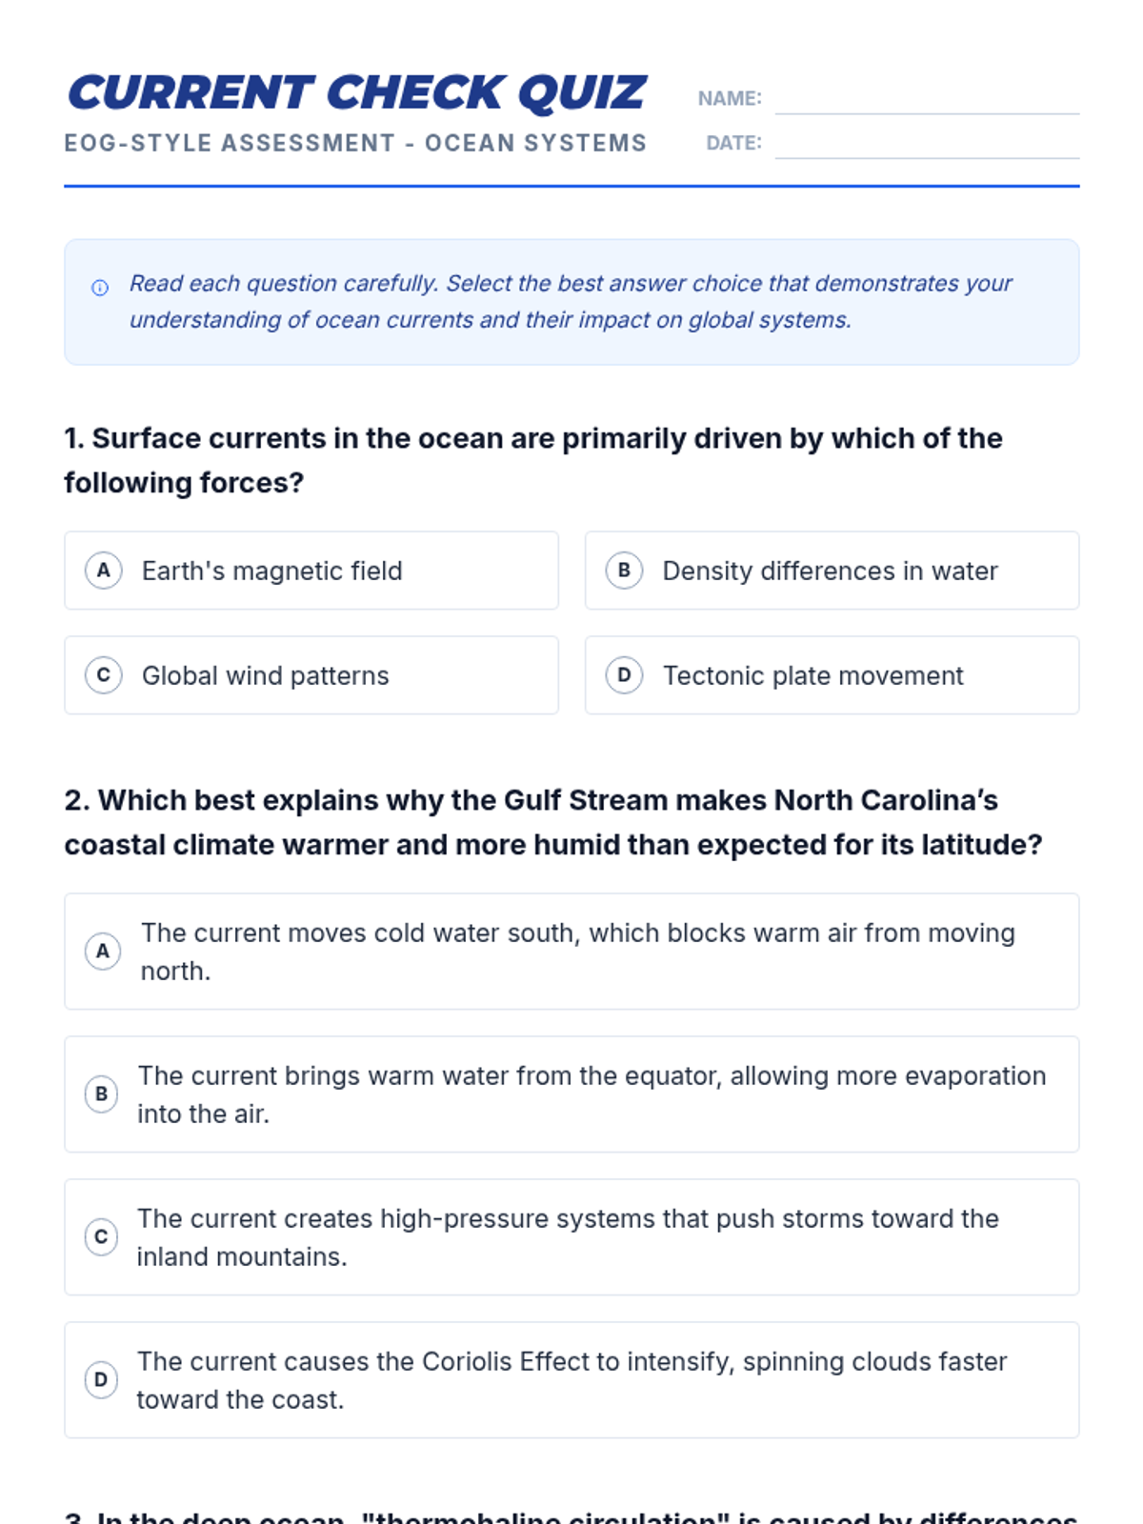
Task: Click the info icon in instructions box
Action: 100,288
